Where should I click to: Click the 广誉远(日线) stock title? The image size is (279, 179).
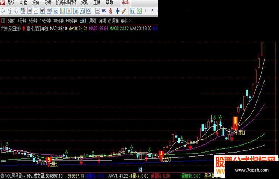(x=11, y=29)
